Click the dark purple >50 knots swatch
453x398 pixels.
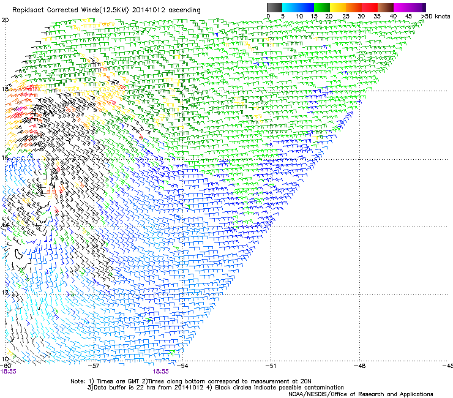(x=424, y=7)
